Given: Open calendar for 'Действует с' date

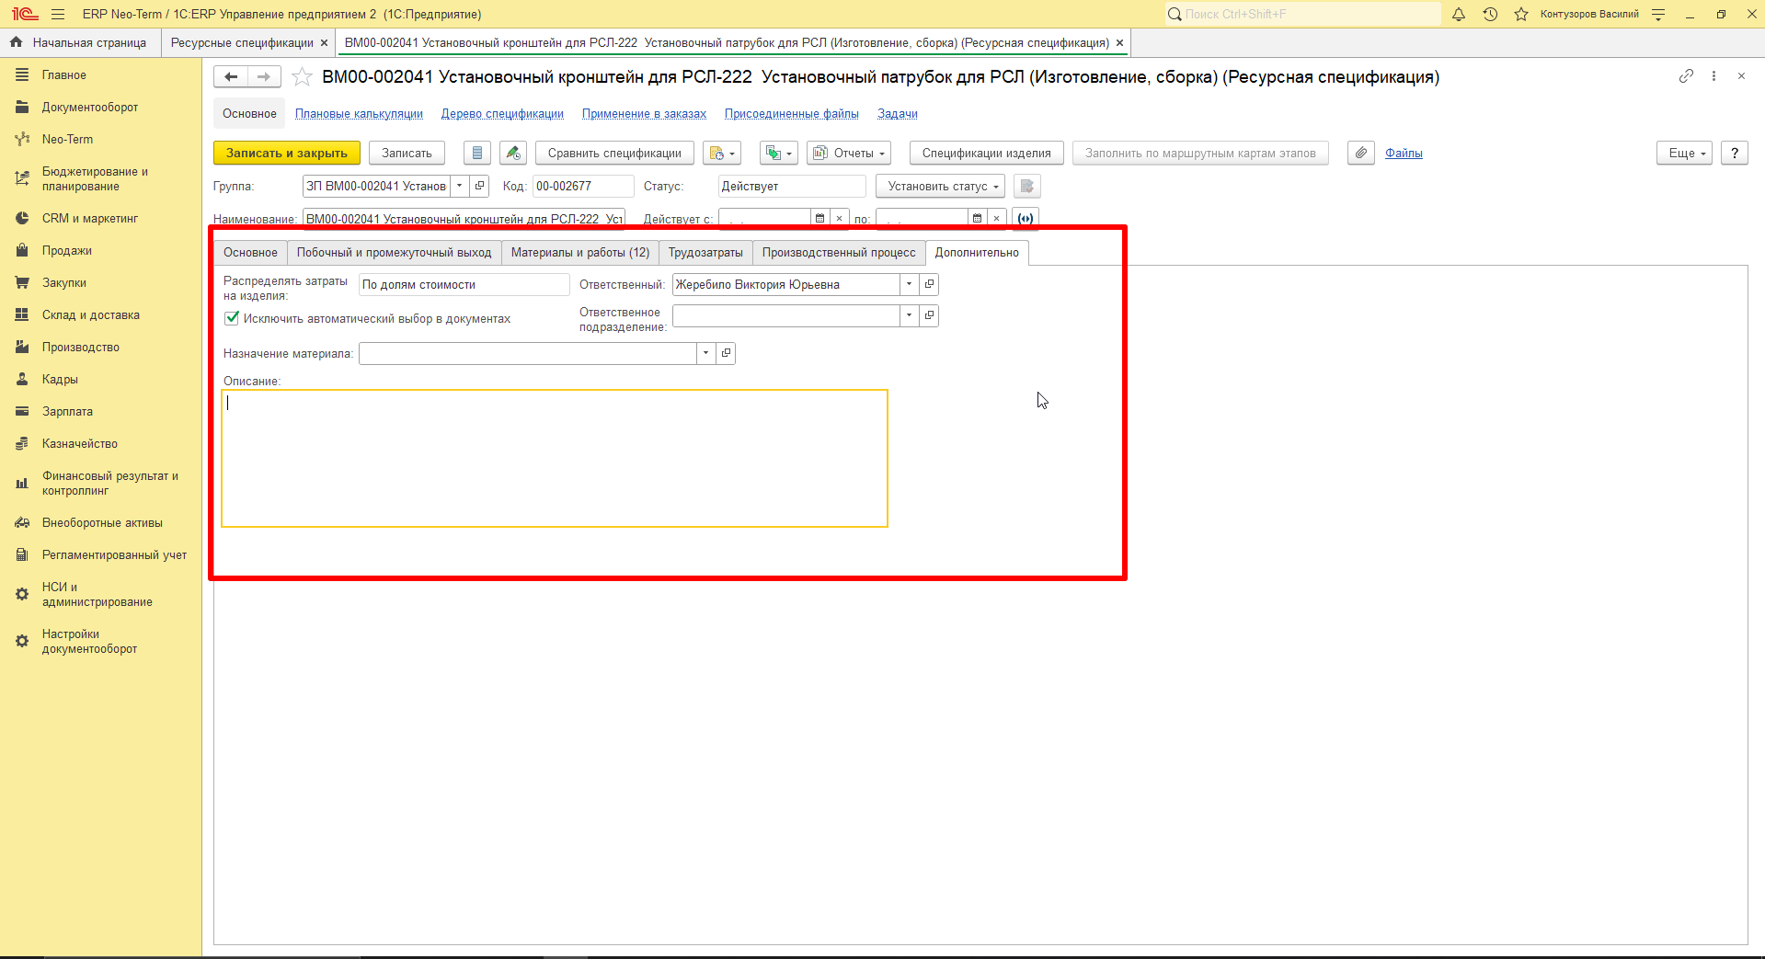Looking at the screenshot, I should pyautogui.click(x=819, y=219).
